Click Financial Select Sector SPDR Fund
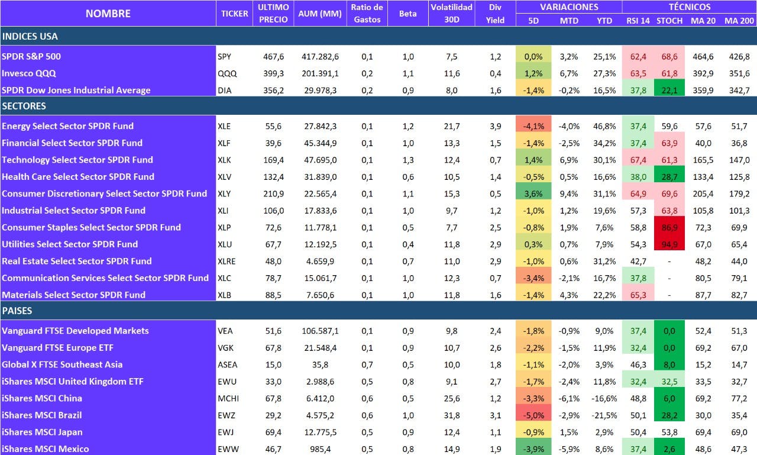 click(108, 143)
